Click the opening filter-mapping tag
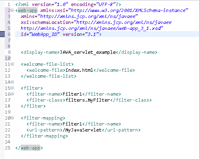 click(43, 118)
